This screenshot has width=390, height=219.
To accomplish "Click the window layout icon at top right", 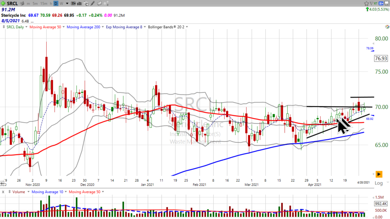I will pos(387,3).
